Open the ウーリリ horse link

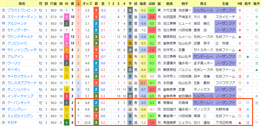(14, 63)
